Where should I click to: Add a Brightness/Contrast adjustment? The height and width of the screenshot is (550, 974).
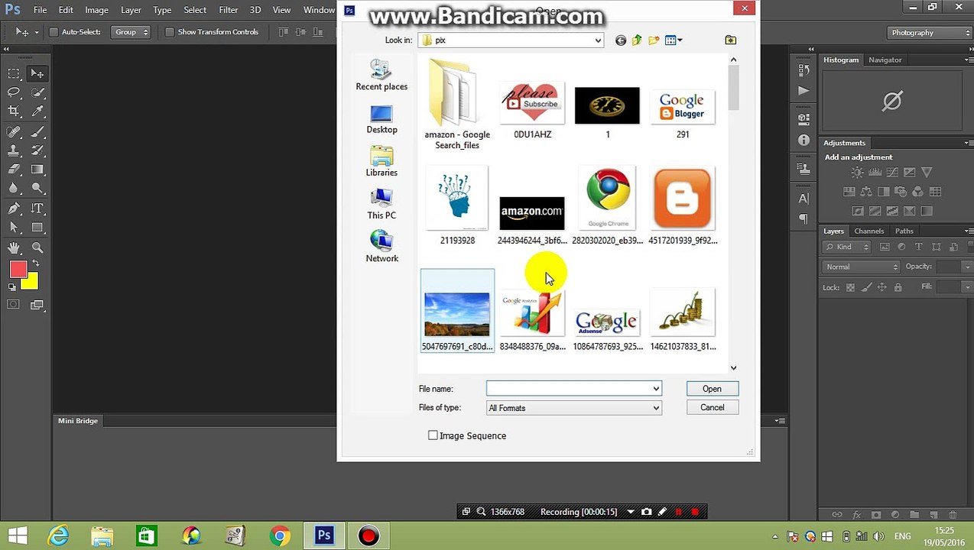856,173
